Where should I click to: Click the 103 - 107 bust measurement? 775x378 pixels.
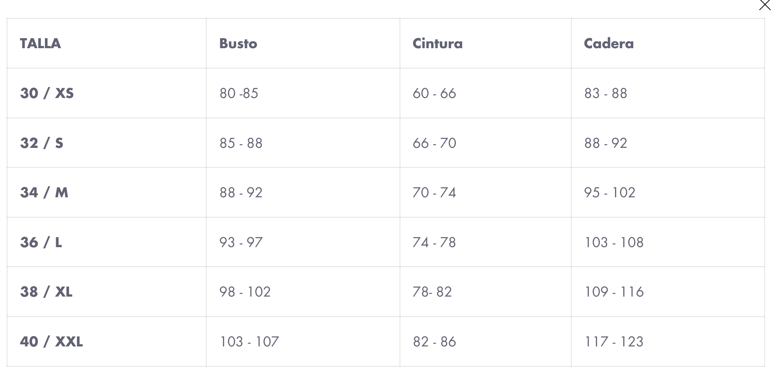pos(249,341)
